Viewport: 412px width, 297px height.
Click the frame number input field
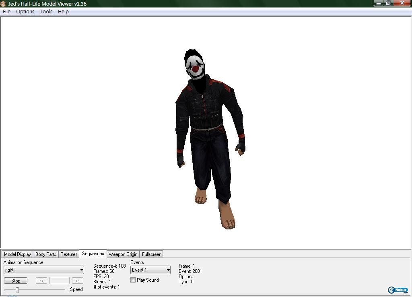coord(60,281)
